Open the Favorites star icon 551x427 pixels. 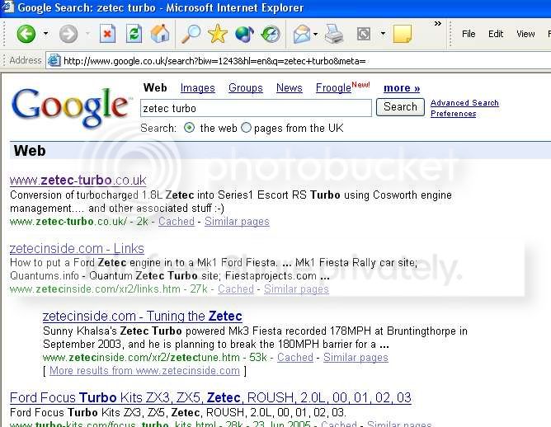point(218,34)
